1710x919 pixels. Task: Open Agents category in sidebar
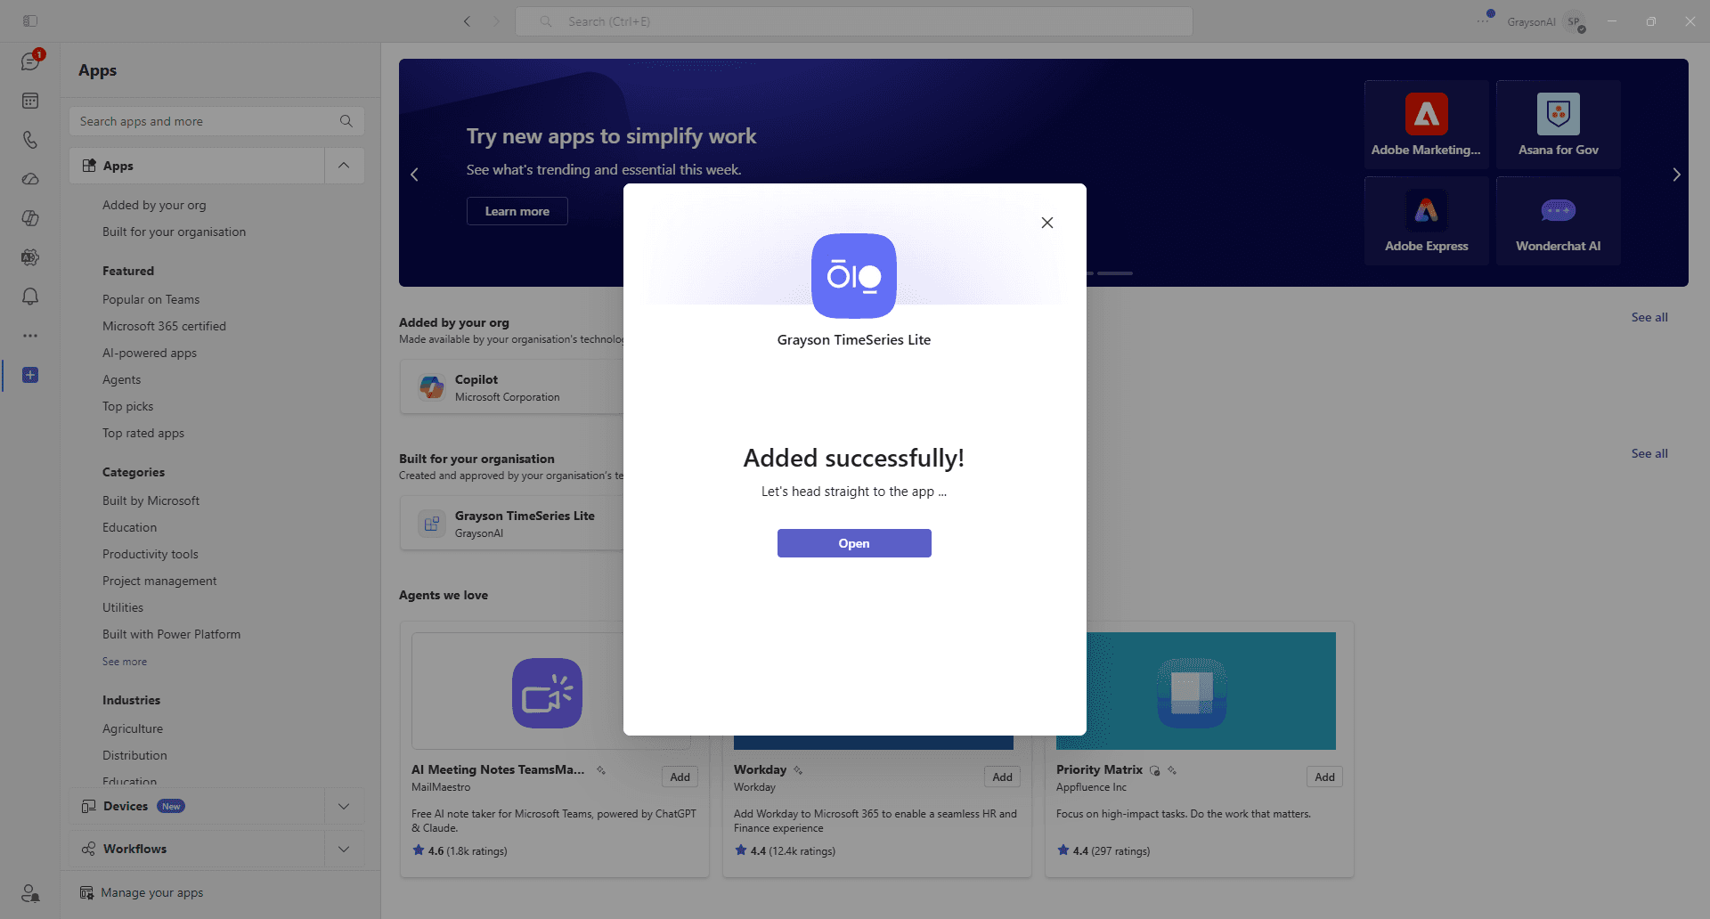pyautogui.click(x=121, y=379)
